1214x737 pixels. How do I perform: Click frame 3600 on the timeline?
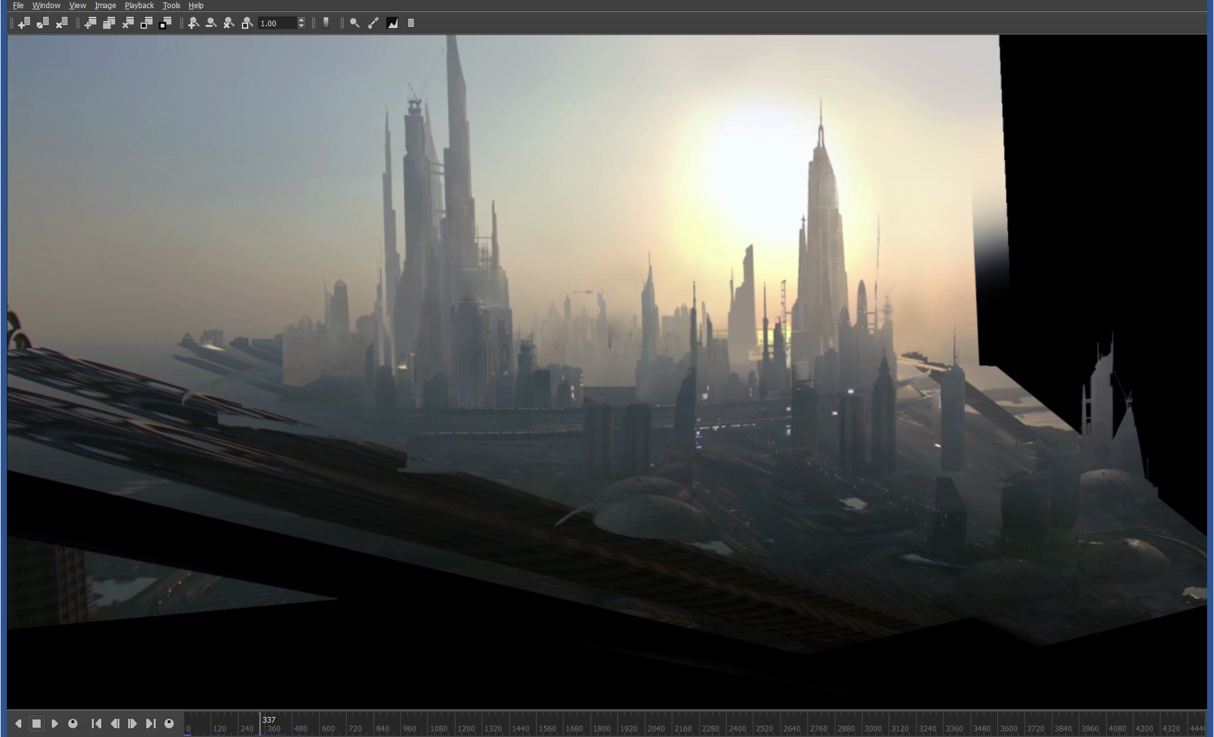tap(1008, 728)
